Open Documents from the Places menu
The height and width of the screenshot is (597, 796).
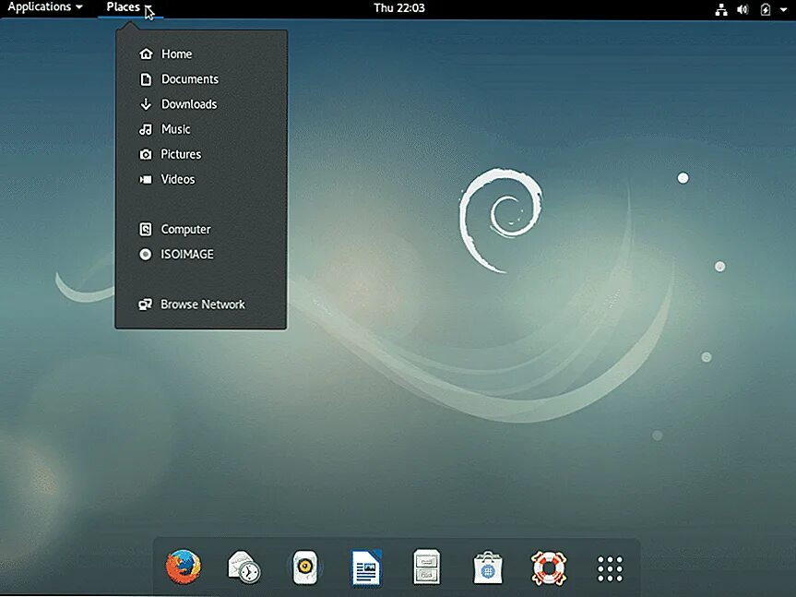tap(201, 79)
